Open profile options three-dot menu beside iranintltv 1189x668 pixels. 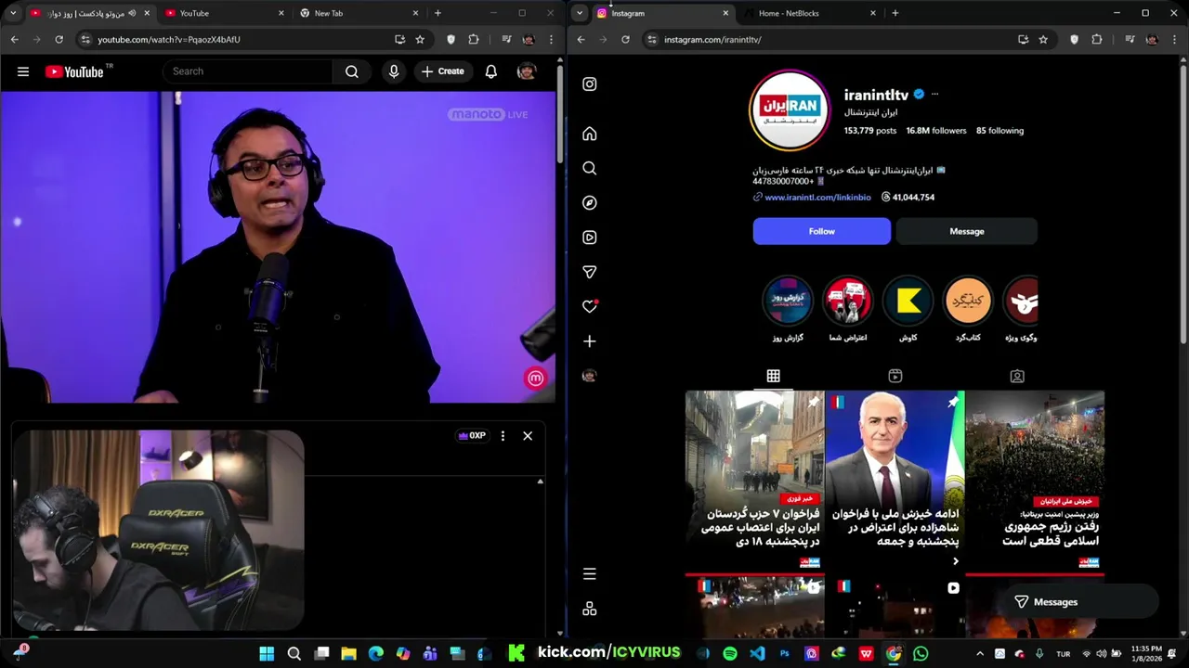click(x=934, y=94)
